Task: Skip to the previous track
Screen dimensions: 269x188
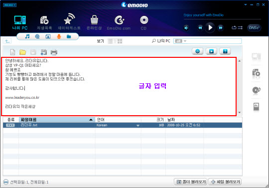Action: click(x=200, y=27)
